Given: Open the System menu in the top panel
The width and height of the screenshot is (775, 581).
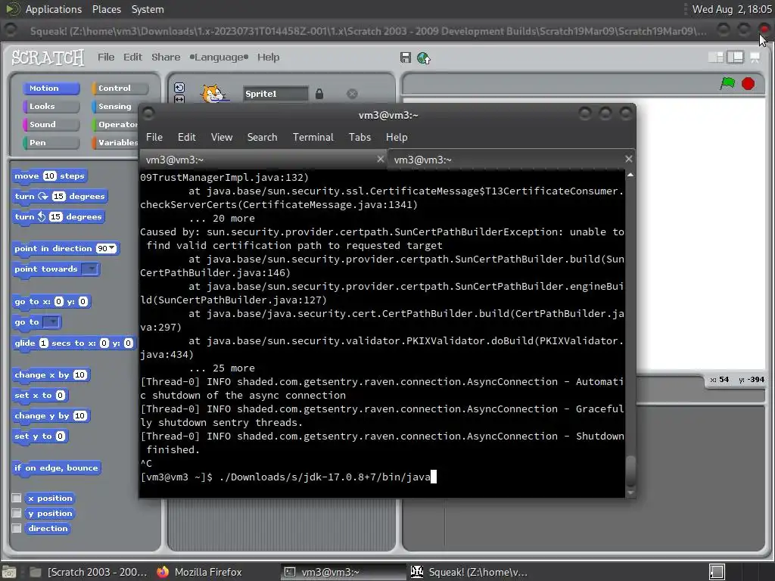Looking at the screenshot, I should 148,9.
